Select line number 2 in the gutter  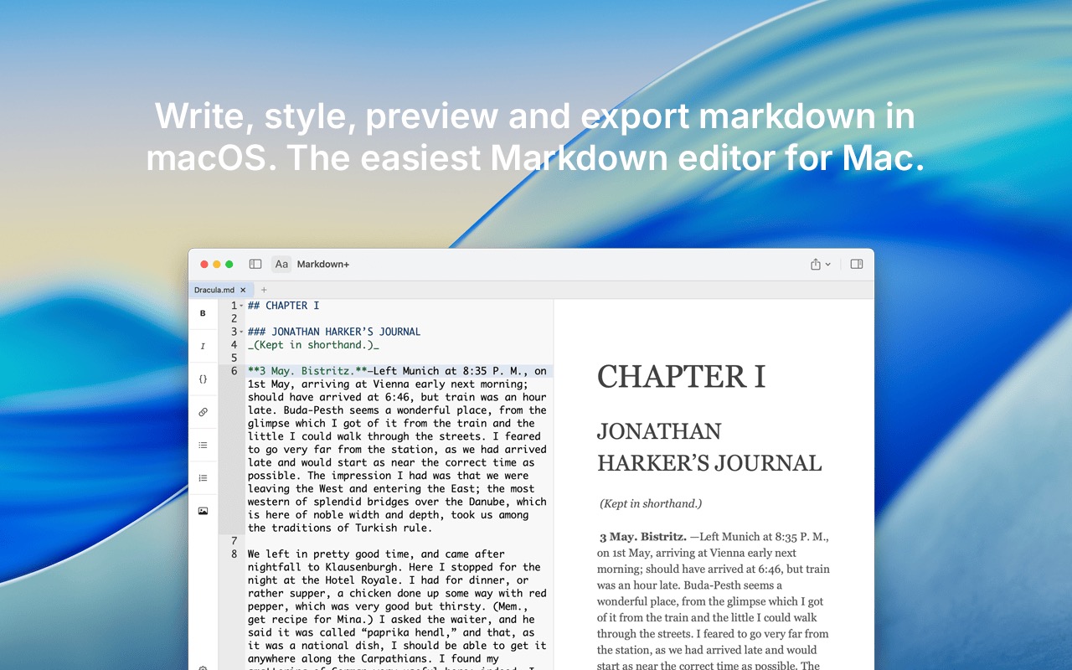234,319
